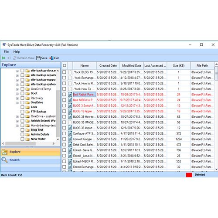Click the File Path column header
Viewport: 218px width, 218px height.
coord(202,65)
